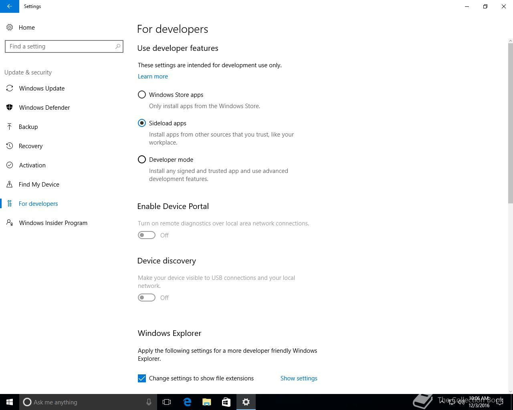Click the Backup upload arrow icon
Screen dimensions: 513x410
10,127
